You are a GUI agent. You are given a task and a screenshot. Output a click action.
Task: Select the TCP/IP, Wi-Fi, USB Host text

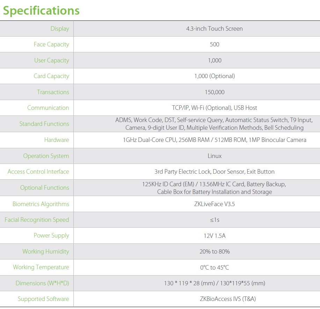coord(214,108)
